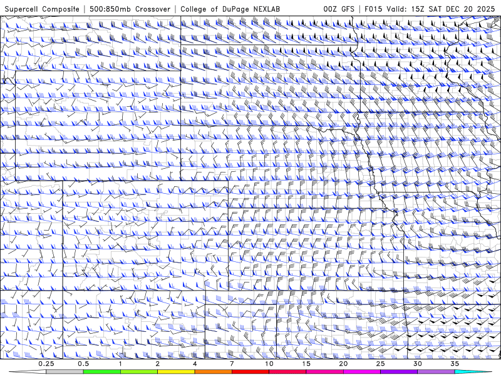501x375 pixels.
Task: Select the yellow-green 1–2 legend segment
Action: tap(139, 372)
